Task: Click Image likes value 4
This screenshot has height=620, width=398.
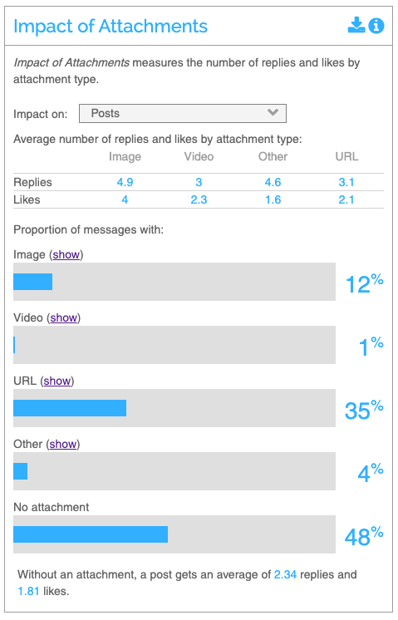Action: coord(125,199)
